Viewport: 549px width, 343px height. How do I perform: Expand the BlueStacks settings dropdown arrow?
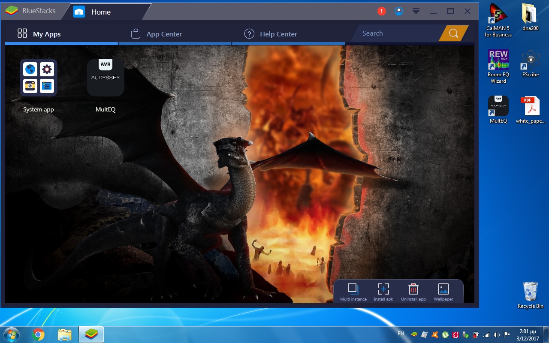416,11
